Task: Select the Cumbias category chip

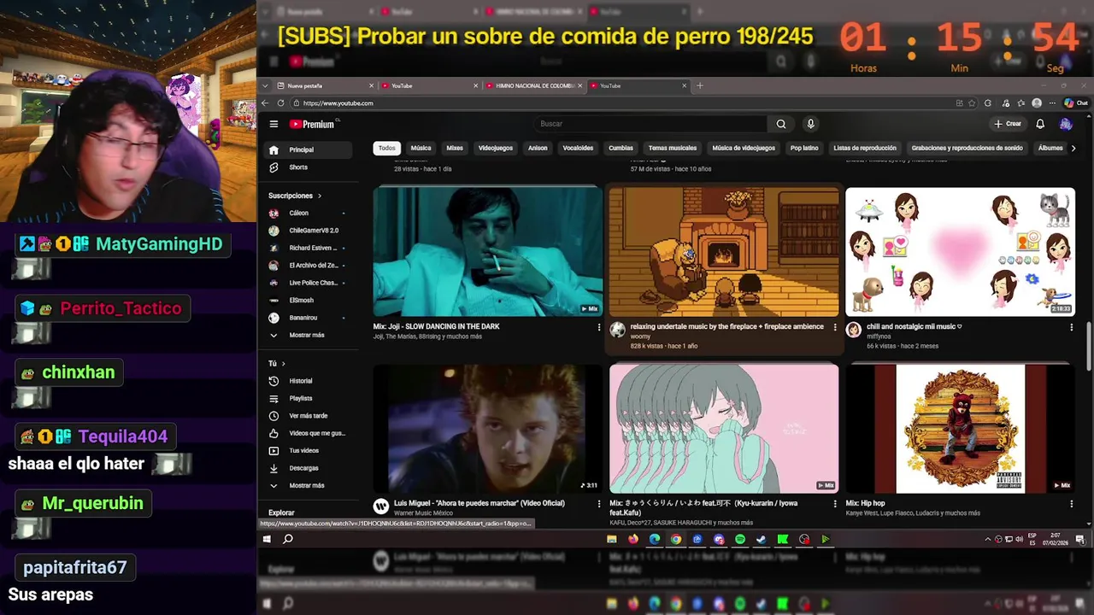Action: 621,148
